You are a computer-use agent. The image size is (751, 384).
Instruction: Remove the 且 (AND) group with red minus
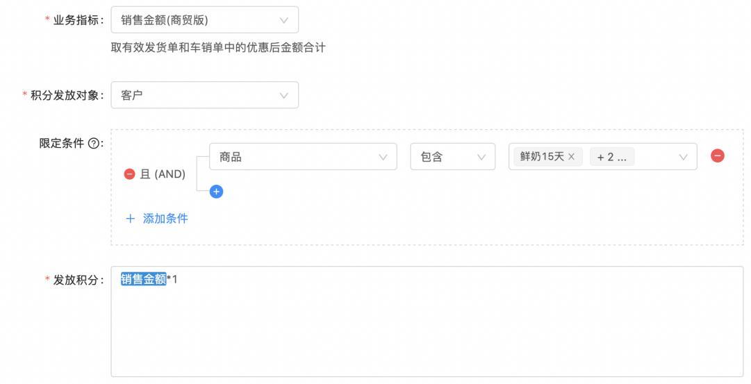[129, 174]
